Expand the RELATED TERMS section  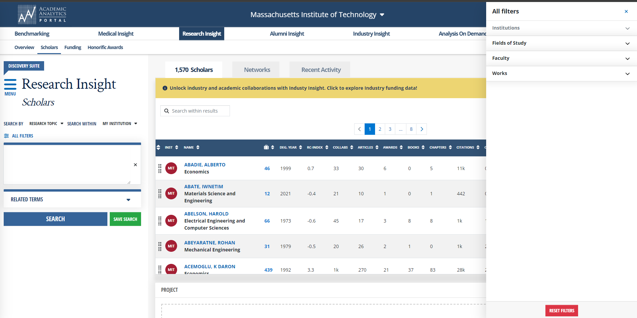point(72,200)
